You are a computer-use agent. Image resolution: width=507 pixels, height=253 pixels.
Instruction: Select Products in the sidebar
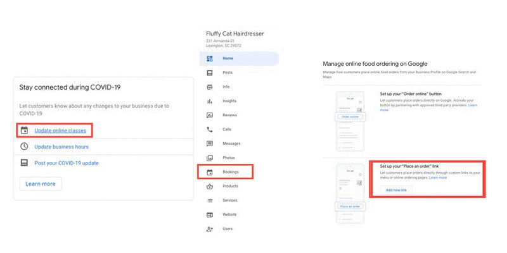pos(230,186)
